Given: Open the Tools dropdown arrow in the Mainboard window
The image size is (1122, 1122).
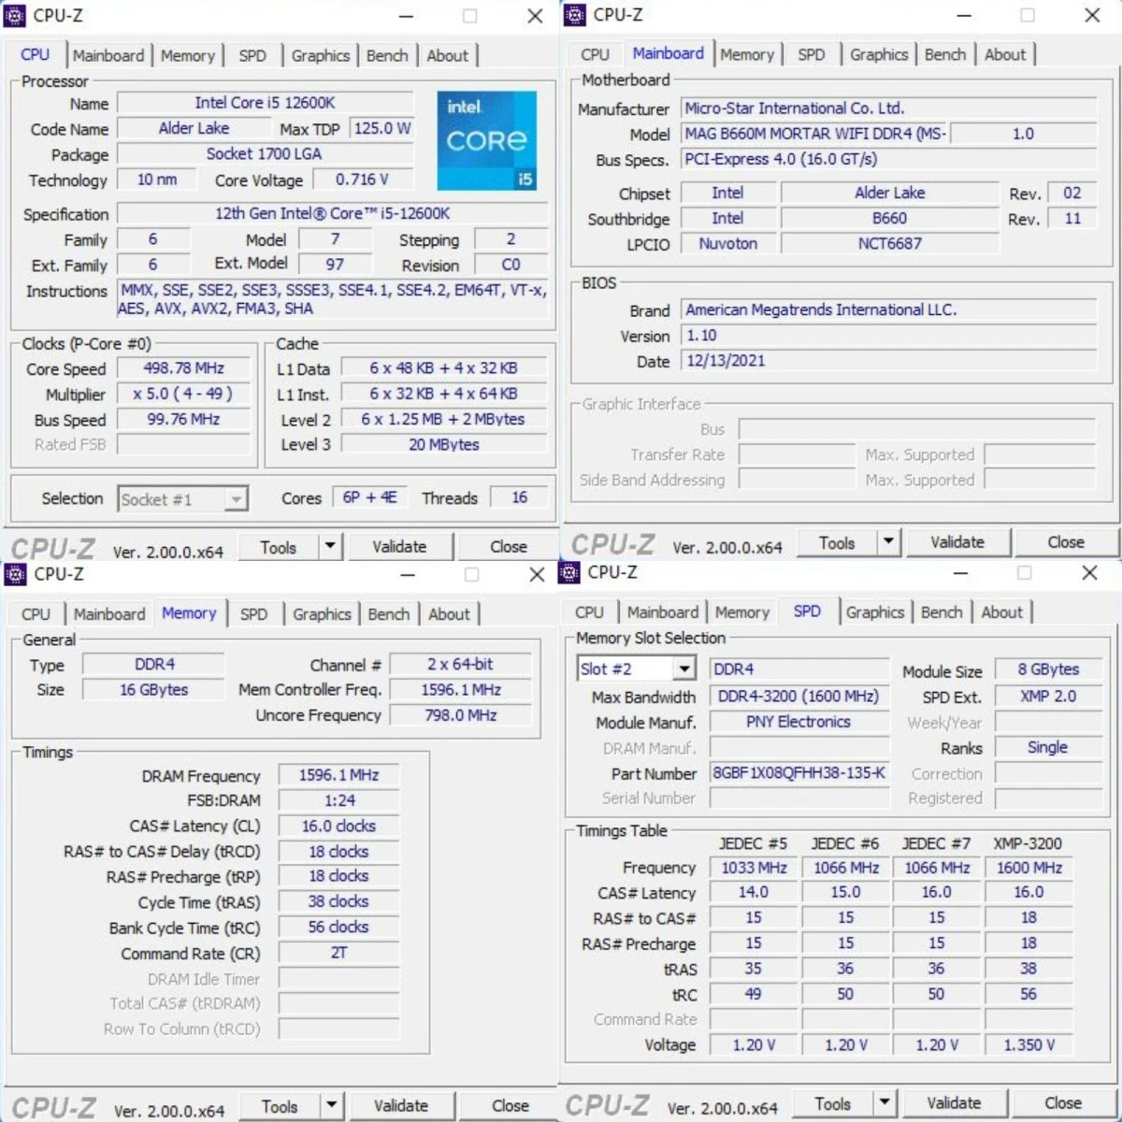Looking at the screenshot, I should (x=888, y=542).
